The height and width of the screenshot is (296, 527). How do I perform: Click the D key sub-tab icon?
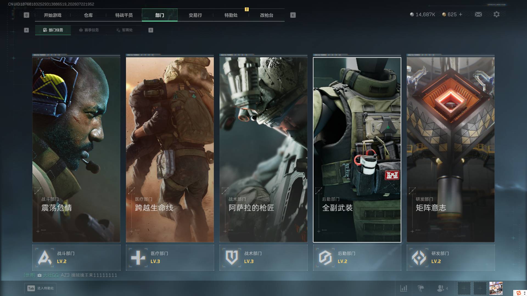click(x=151, y=30)
